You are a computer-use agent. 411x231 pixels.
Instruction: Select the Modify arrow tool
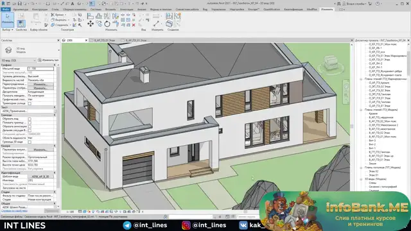[x=7, y=20]
